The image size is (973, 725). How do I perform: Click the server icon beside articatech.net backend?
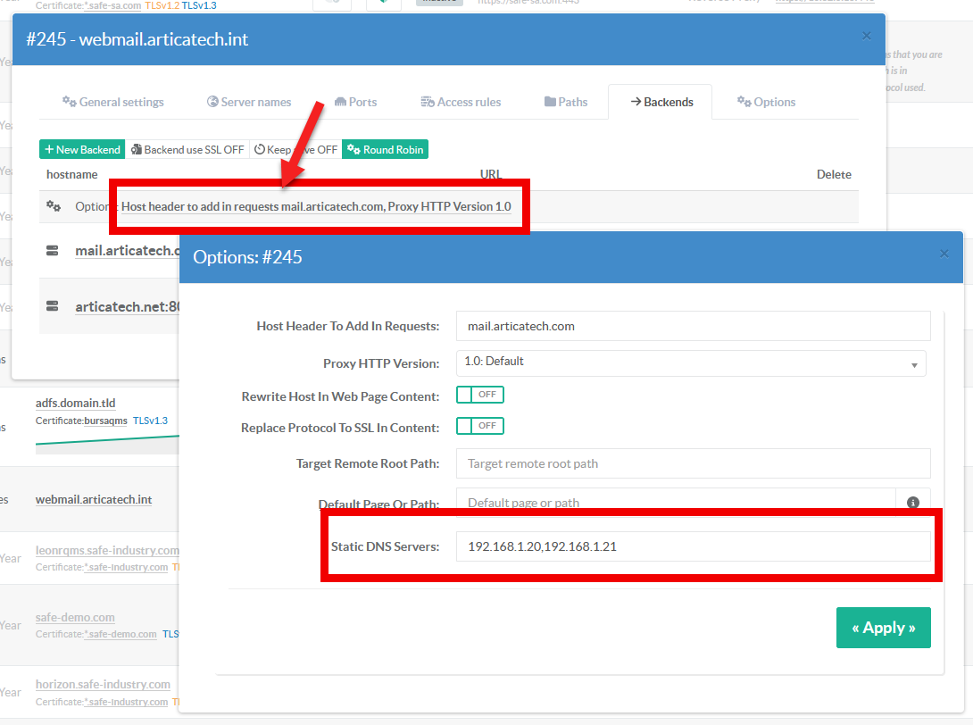pos(53,306)
